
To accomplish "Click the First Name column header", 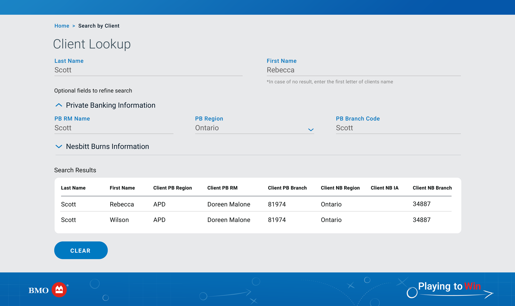I will point(122,188).
